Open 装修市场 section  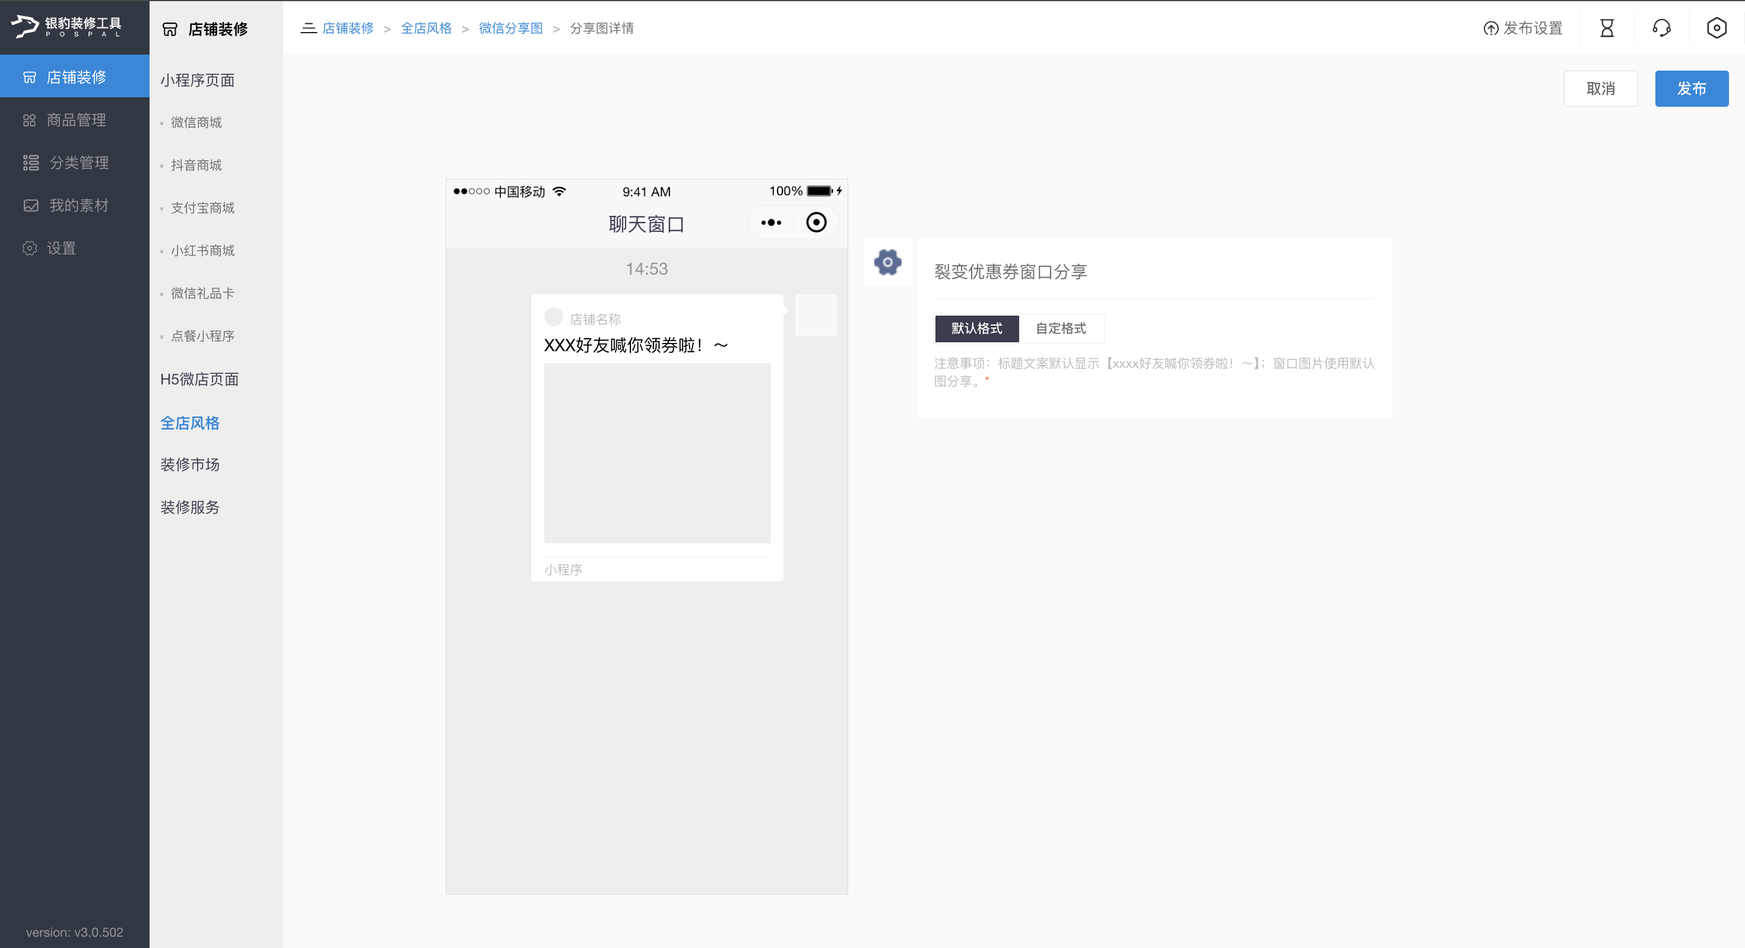click(190, 465)
